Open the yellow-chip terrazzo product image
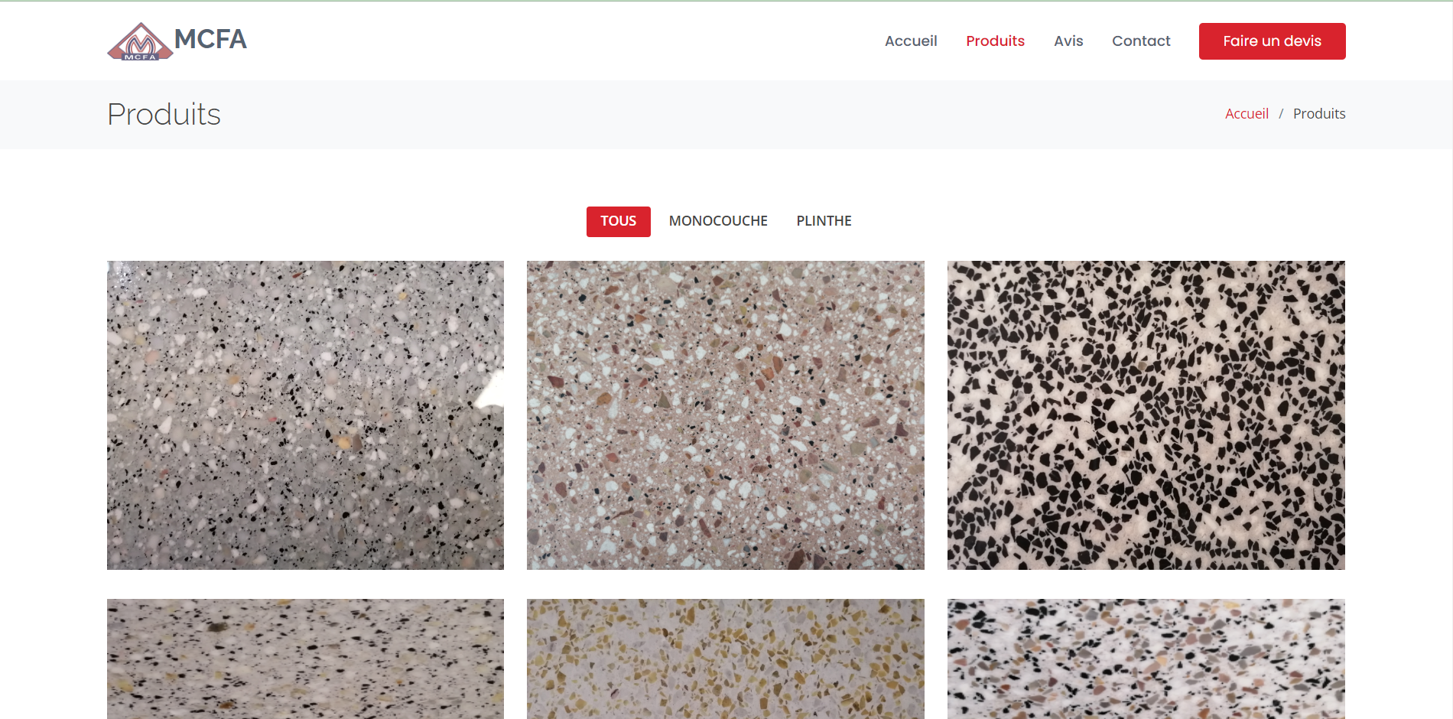The height and width of the screenshot is (719, 1453). (x=726, y=659)
